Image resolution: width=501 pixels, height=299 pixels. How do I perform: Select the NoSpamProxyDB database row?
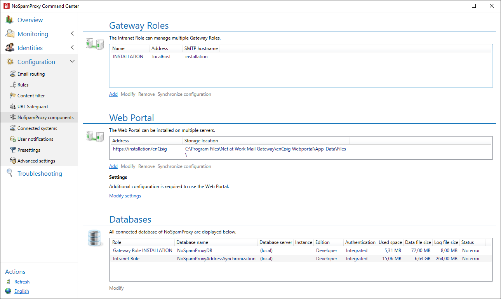coord(301,251)
